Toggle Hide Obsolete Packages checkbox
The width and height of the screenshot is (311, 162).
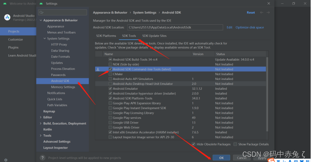(x=194, y=144)
